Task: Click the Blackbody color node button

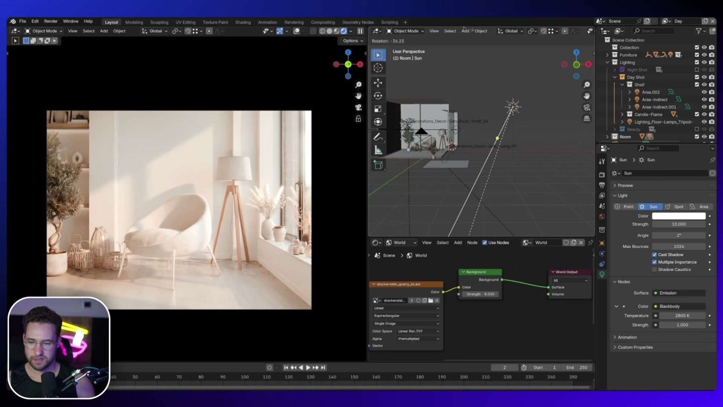Action: [679, 306]
